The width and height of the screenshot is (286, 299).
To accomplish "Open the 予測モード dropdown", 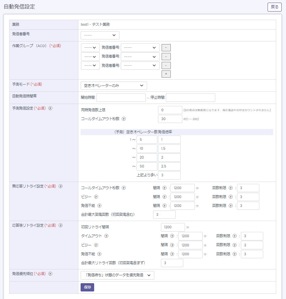I will pyautogui.click(x=114, y=86).
